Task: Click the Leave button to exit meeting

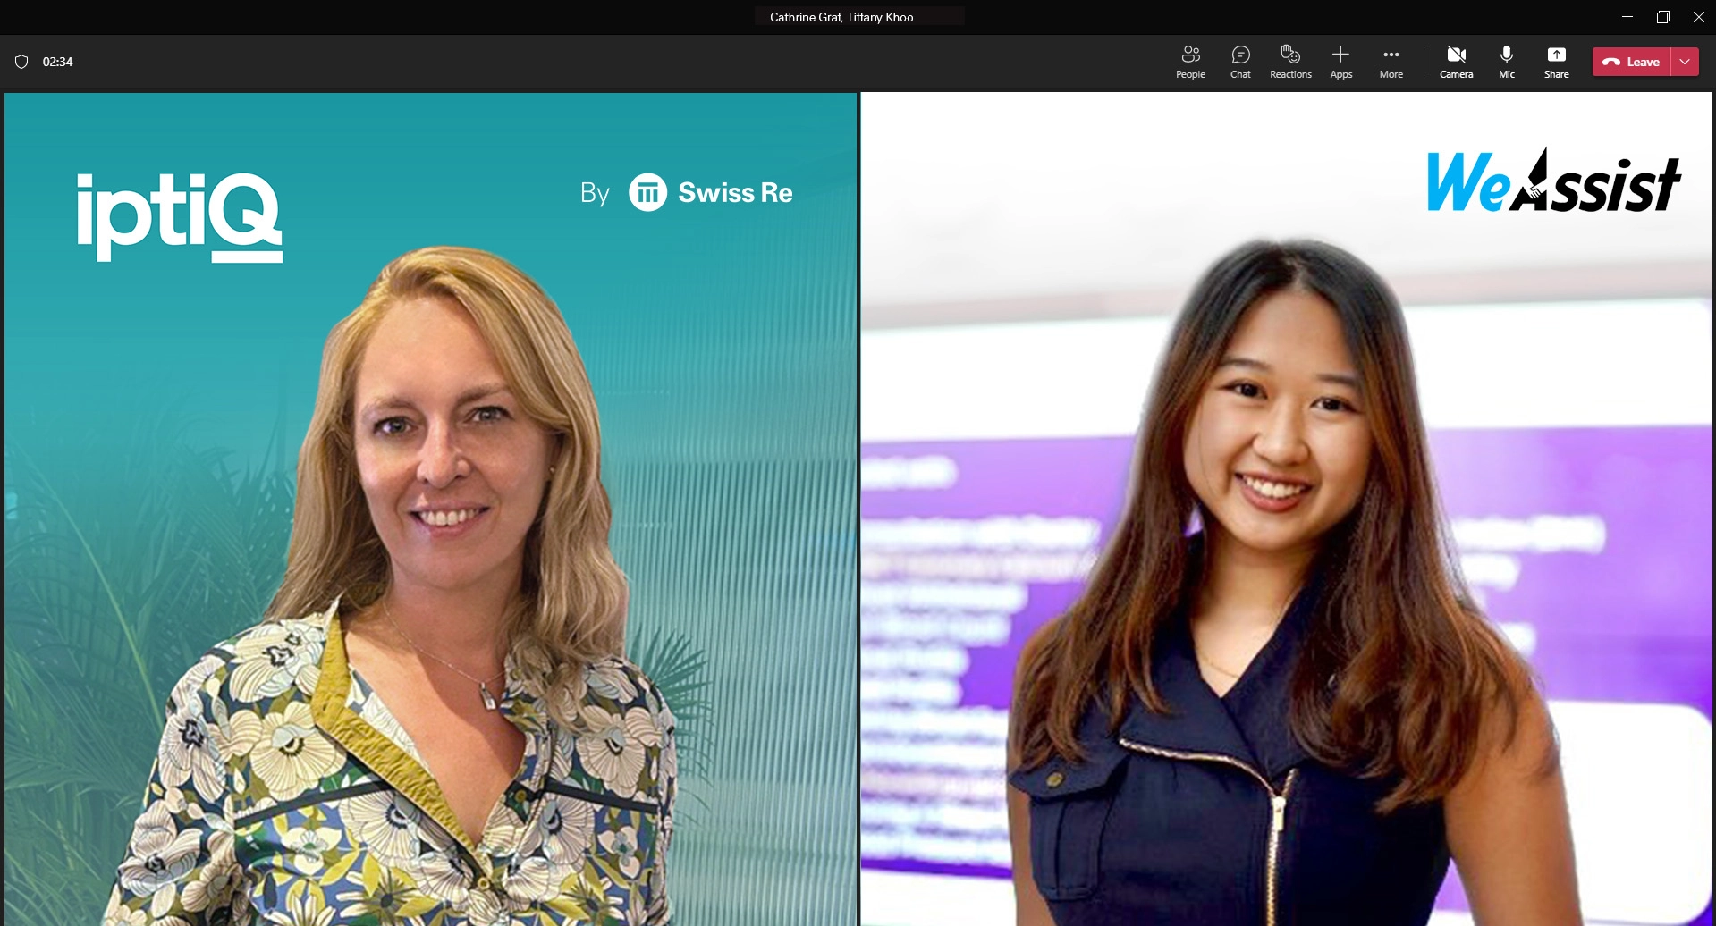Action: tap(1639, 62)
